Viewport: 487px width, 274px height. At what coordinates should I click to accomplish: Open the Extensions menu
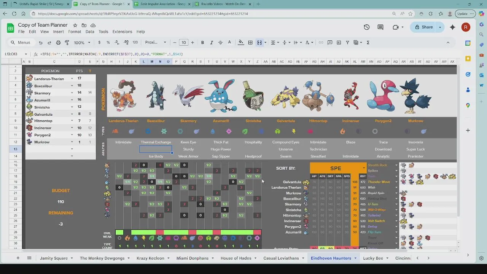pyautogui.click(x=122, y=32)
